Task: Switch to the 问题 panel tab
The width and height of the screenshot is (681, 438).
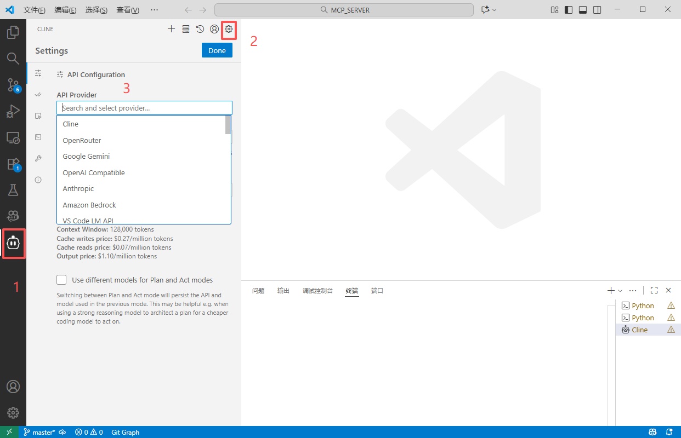Action: (258, 291)
